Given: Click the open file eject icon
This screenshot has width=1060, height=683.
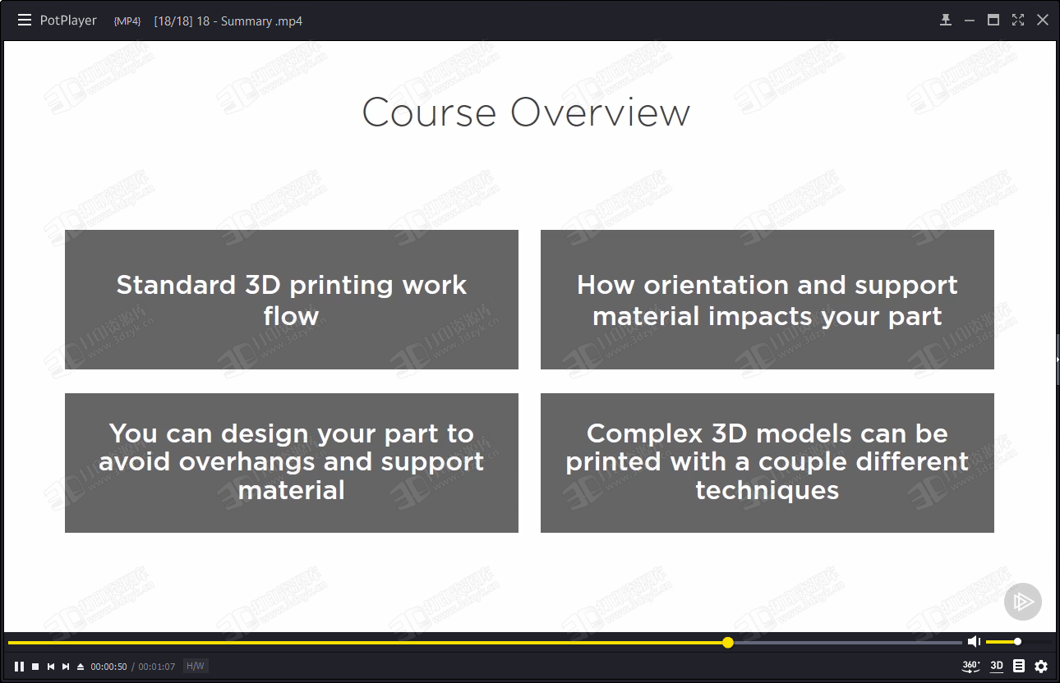Looking at the screenshot, I should [x=81, y=667].
